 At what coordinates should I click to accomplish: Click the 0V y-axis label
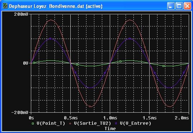(25, 63)
